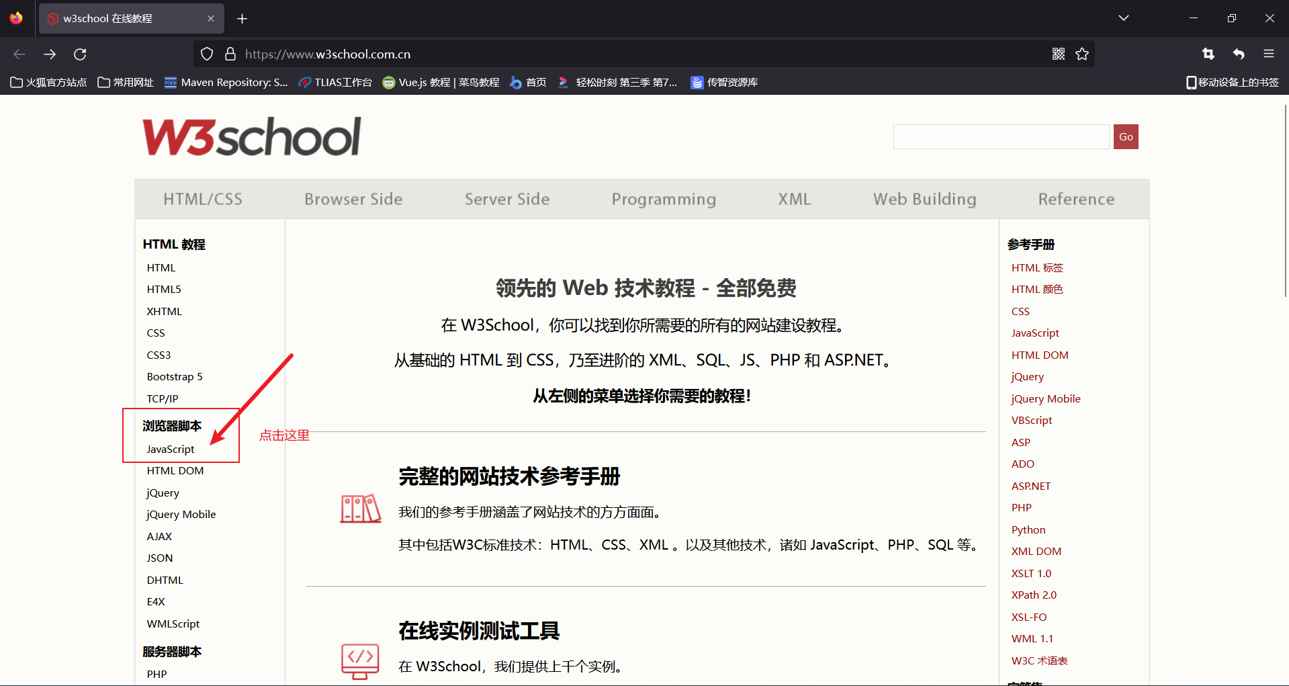Screen dimensions: 1289x686
Task: Click the undo arrow toolbar icon
Action: click(x=1239, y=54)
